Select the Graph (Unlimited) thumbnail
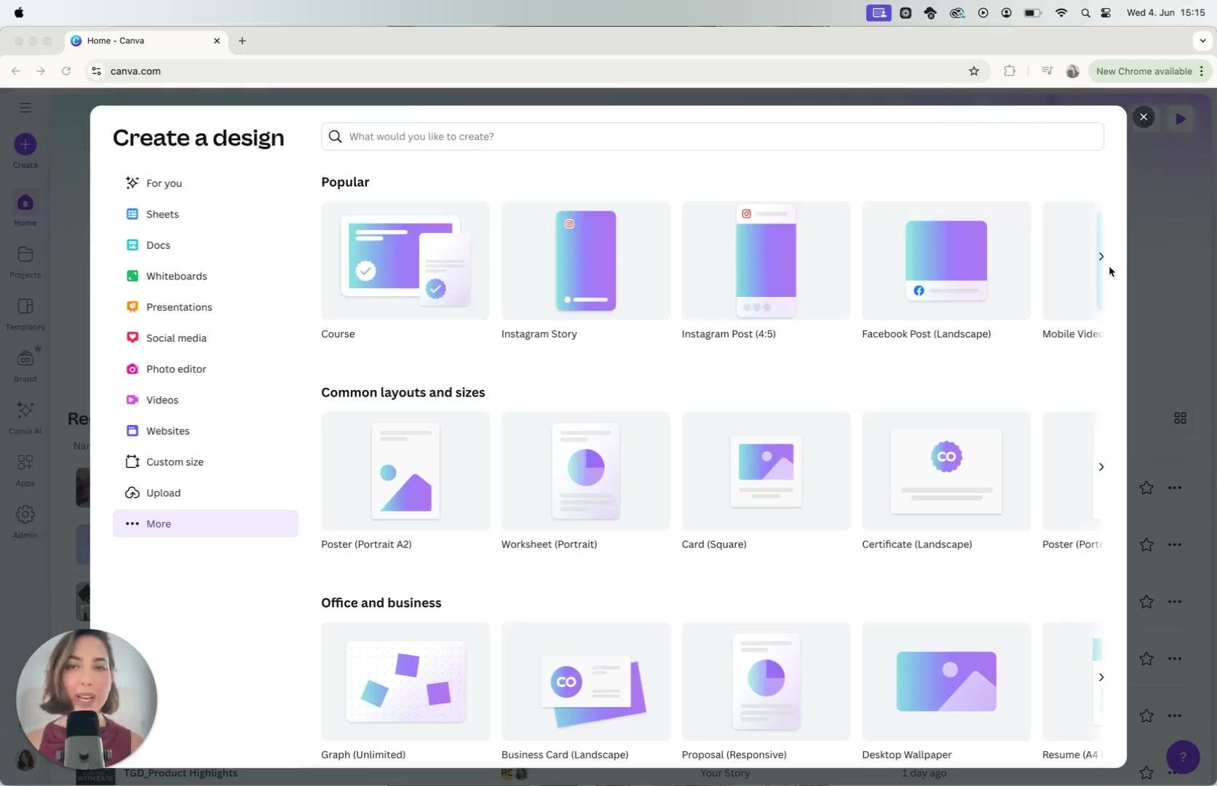Screen dimensions: 1217x786 [x=405, y=681]
